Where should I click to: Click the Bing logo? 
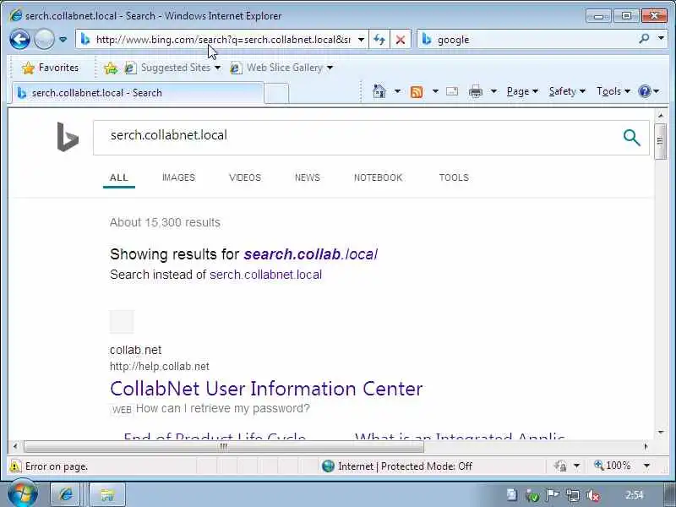[x=68, y=137]
